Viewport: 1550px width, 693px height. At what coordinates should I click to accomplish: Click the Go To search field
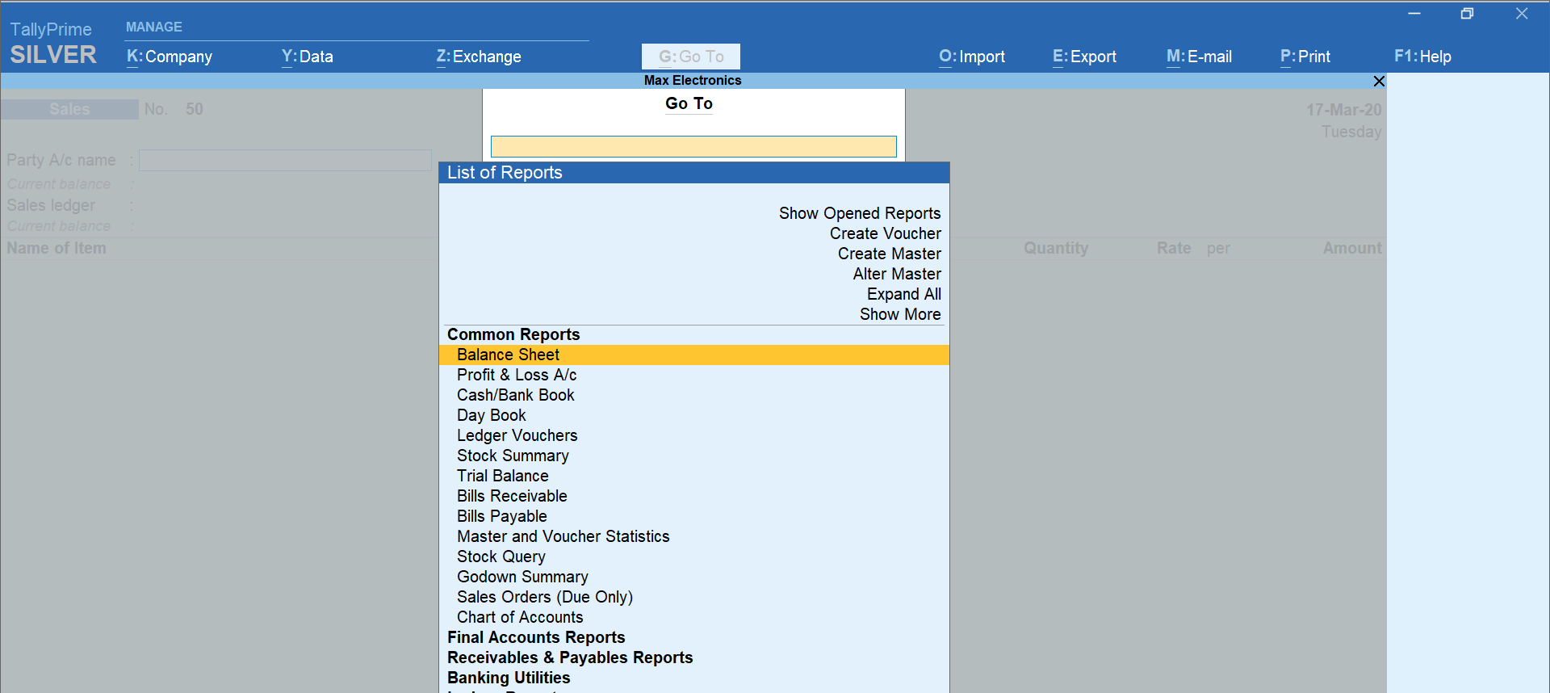[693, 146]
